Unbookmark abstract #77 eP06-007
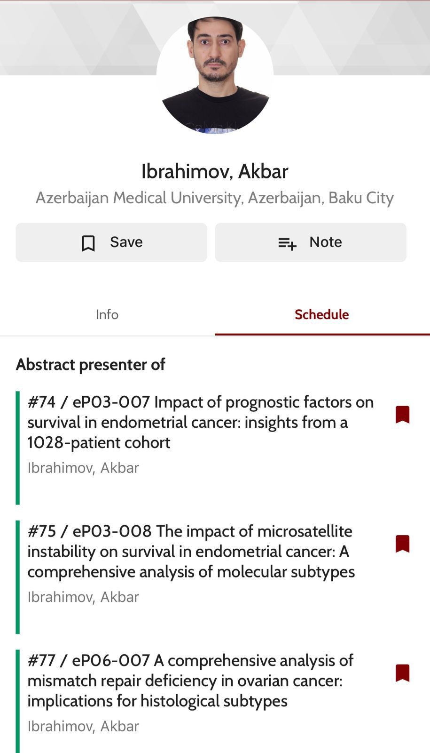Viewport: 430px width, 753px height. tap(402, 673)
